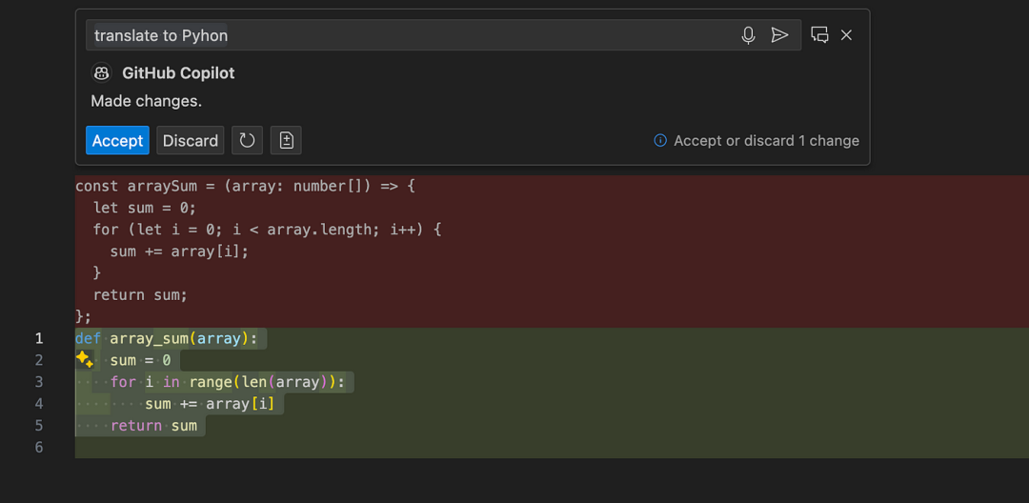Viewport: 1029px width, 503px height.
Task: Click the 'translate to Pyhon' input field
Action: coord(410,35)
